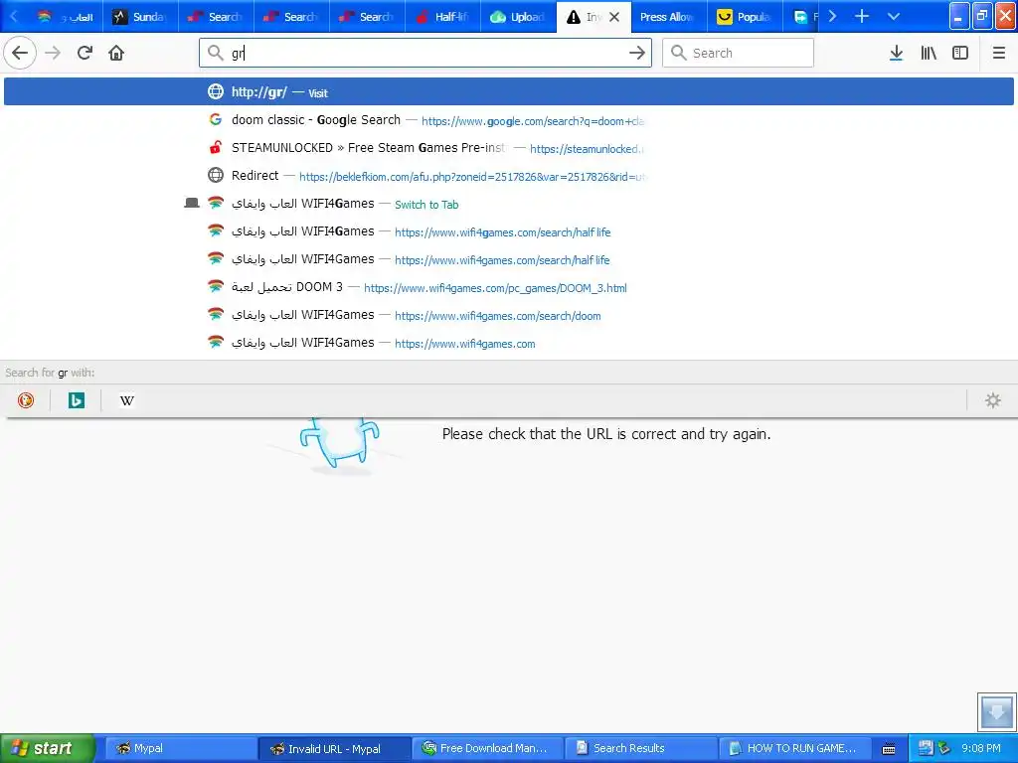Screen dimensions: 1018x763
Task: Click the Go arrow in the address bar
Action: pos(637,53)
